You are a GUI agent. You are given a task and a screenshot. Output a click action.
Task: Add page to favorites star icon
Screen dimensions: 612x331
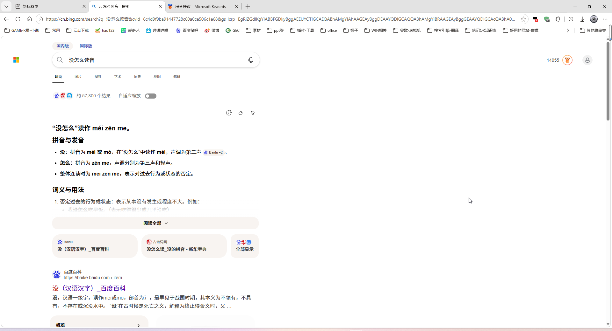click(x=523, y=19)
